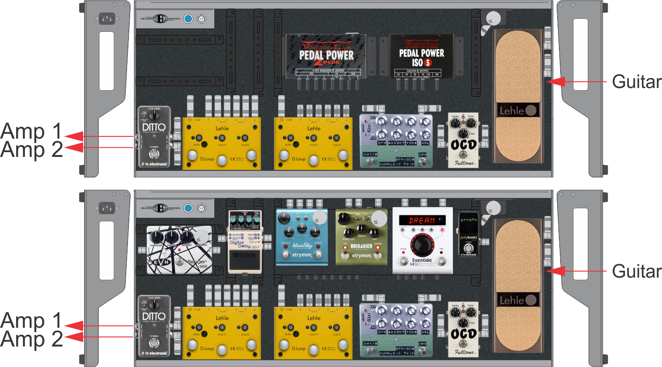Toggle the blueSky Bypass footswitch
Viewport: 662px width, 367px height.
click(x=319, y=255)
